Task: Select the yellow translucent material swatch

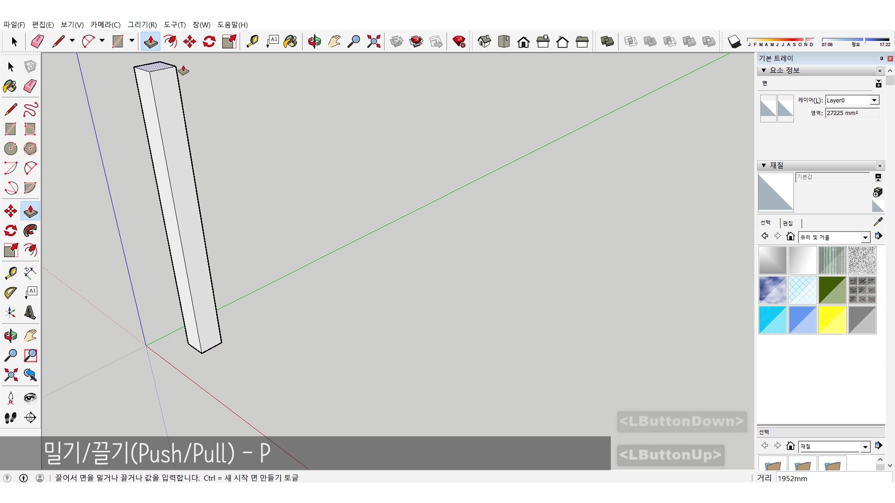Action: 832,320
